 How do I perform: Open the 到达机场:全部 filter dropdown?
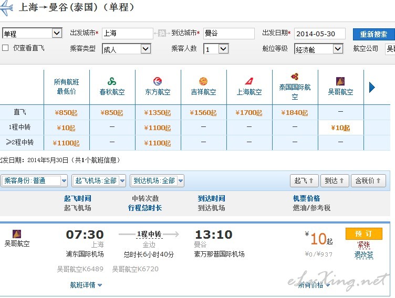(x=157, y=180)
